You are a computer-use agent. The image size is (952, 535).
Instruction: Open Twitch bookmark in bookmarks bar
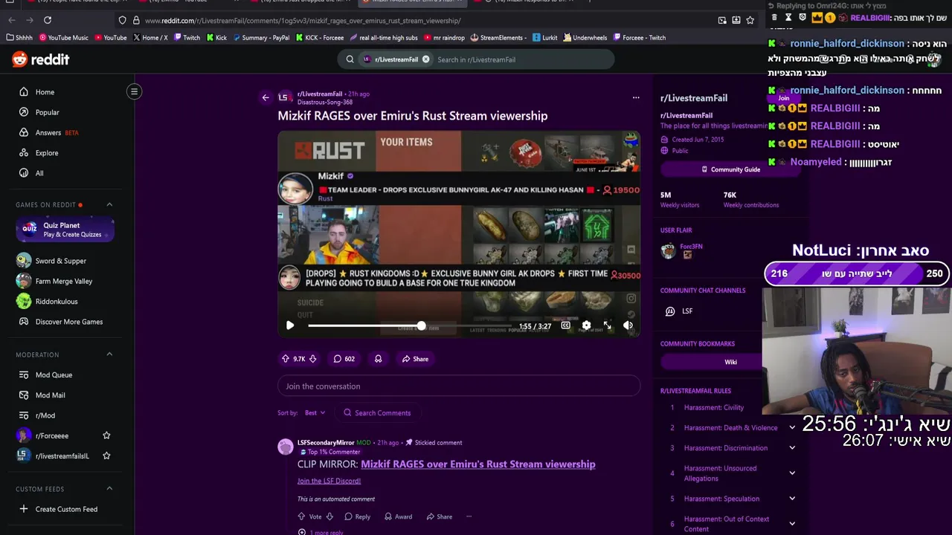pyautogui.click(x=187, y=38)
